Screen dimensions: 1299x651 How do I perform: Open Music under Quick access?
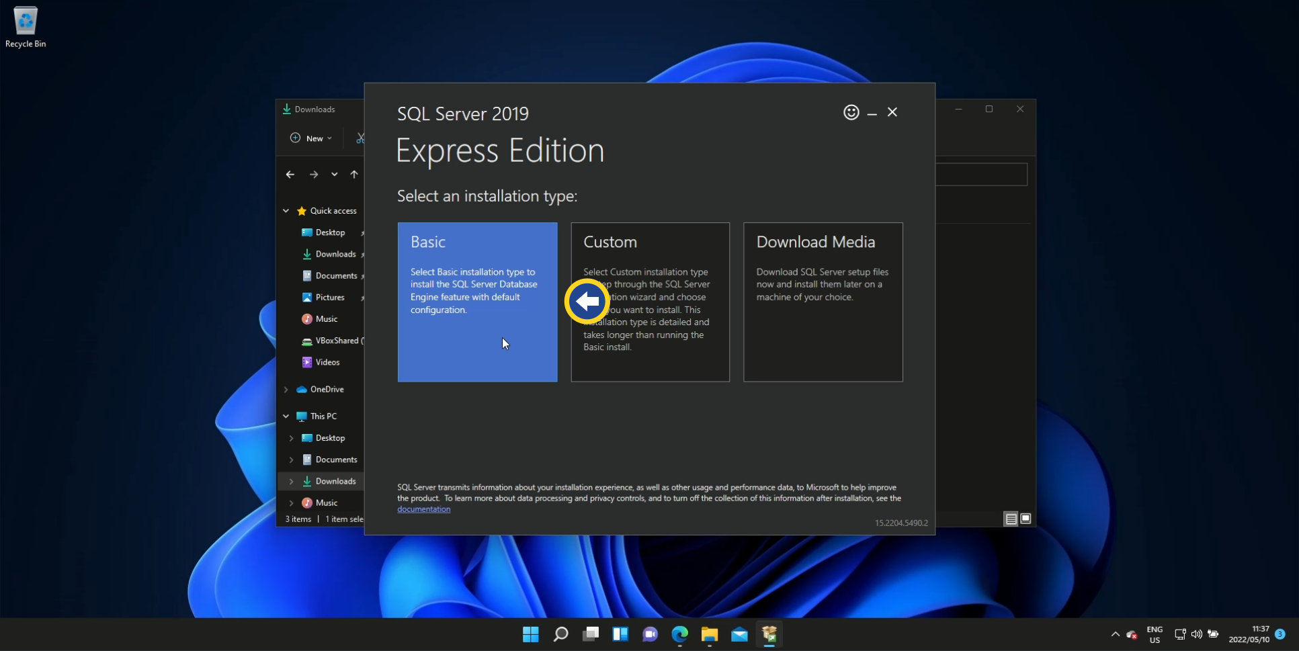coord(326,319)
